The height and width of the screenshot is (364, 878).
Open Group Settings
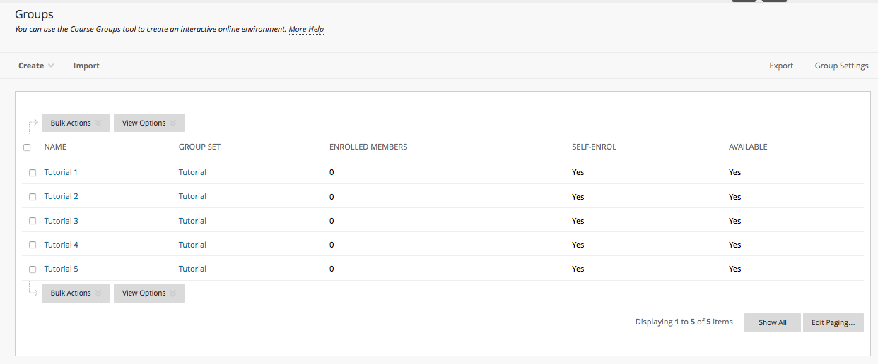841,66
